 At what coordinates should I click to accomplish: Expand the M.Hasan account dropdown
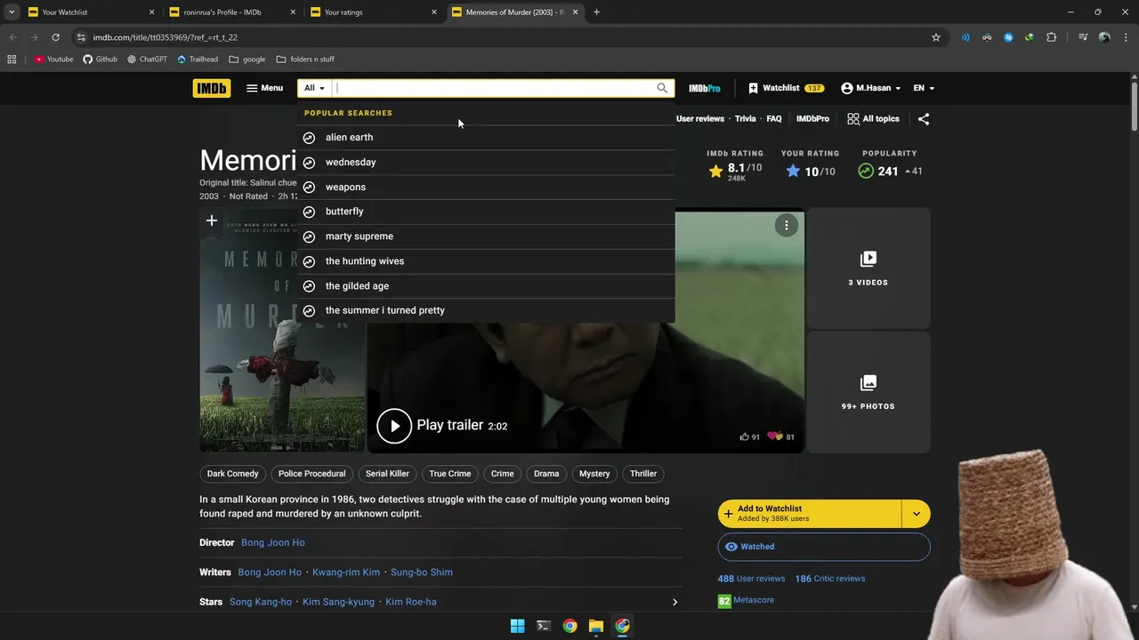coord(871,88)
